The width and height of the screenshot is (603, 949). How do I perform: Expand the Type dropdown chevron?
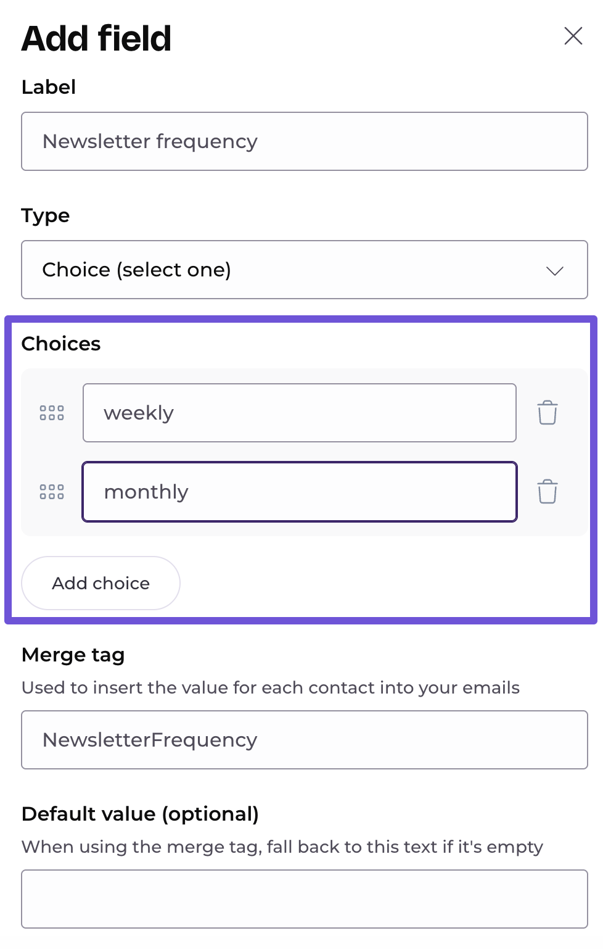click(554, 270)
